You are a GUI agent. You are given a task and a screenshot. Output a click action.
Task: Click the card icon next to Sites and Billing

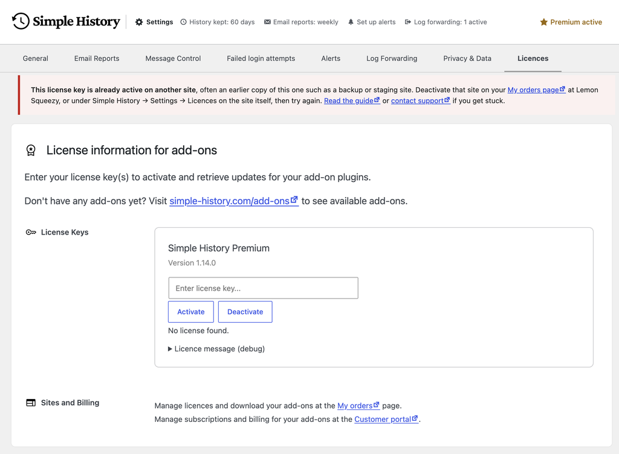click(31, 403)
